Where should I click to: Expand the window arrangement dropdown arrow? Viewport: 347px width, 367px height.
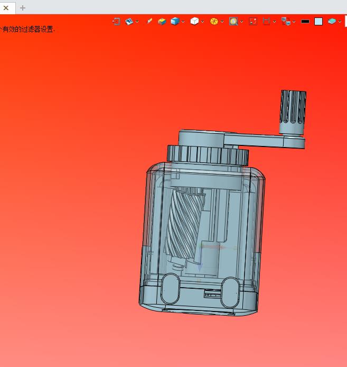pyautogui.click(x=294, y=22)
